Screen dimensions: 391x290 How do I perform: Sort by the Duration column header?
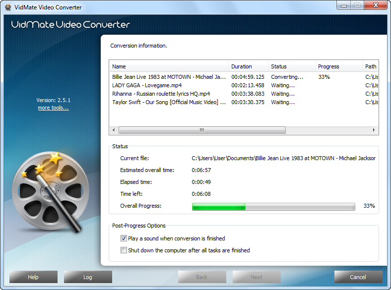click(249, 66)
